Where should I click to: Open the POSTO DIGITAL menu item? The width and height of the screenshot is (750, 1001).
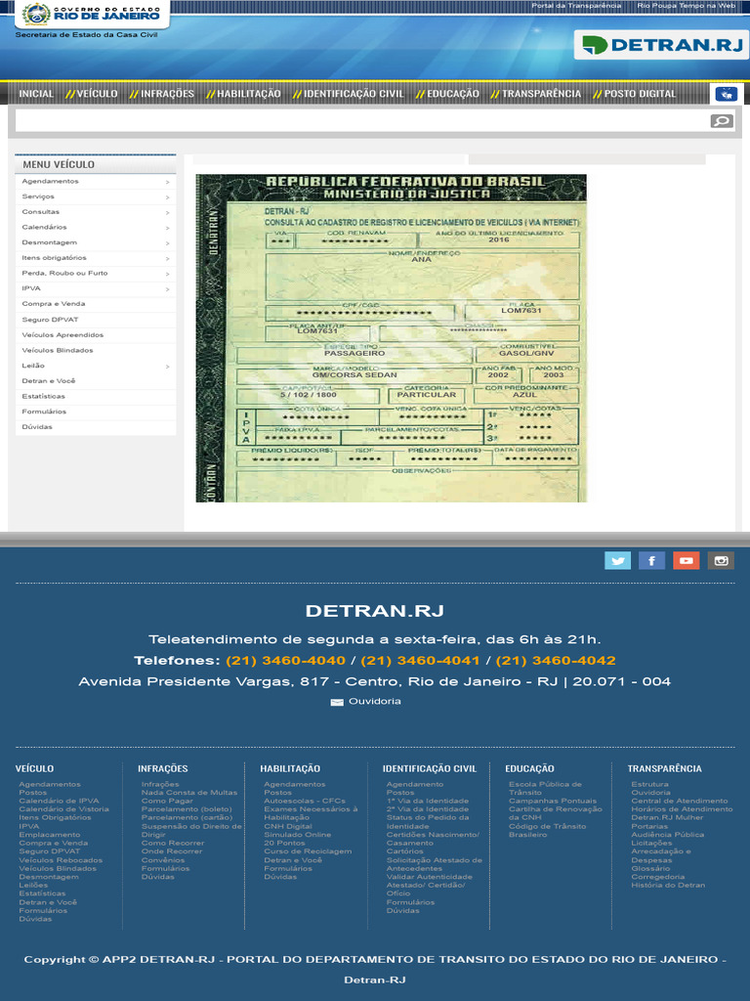click(640, 94)
